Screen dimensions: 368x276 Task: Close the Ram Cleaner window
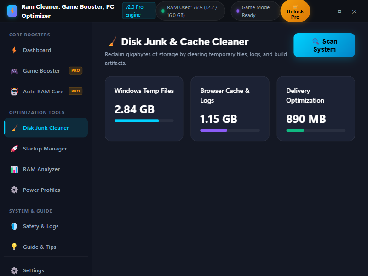click(x=354, y=11)
